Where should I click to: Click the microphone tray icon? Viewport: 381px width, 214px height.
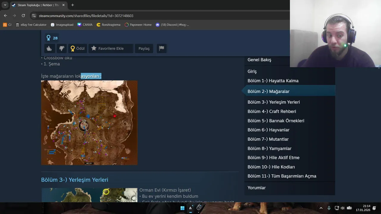coord(329,208)
